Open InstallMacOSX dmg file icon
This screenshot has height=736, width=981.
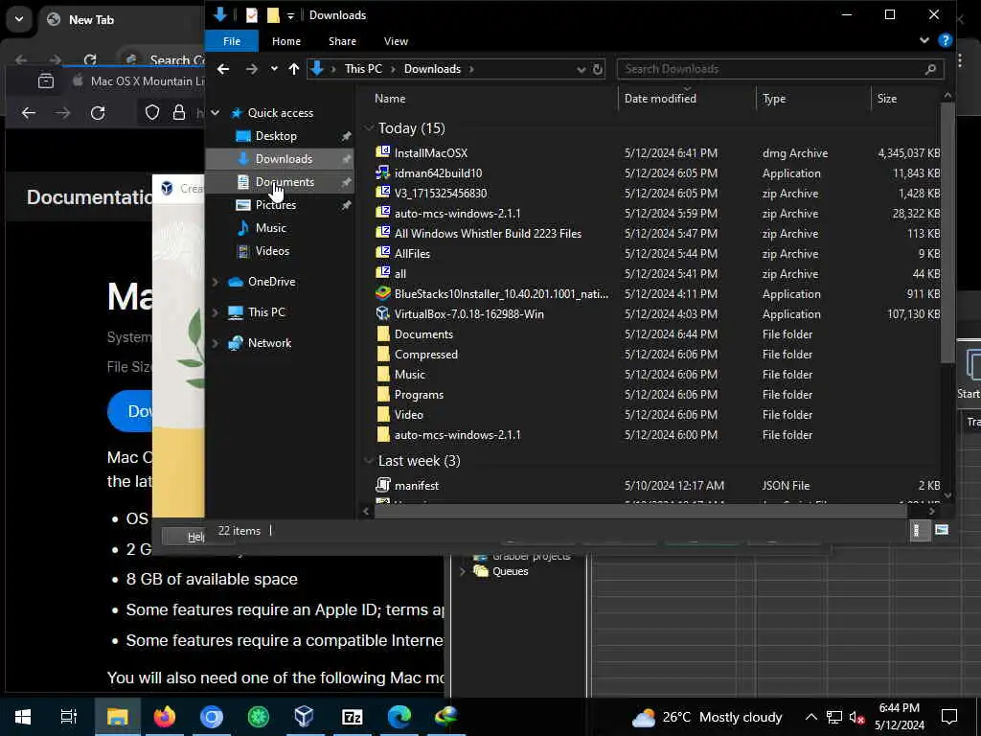[x=382, y=152]
